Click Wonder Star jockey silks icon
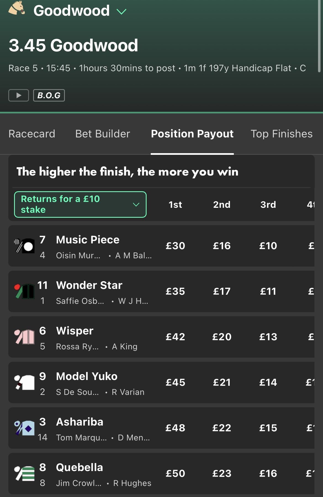323x497 pixels. (x=25, y=291)
